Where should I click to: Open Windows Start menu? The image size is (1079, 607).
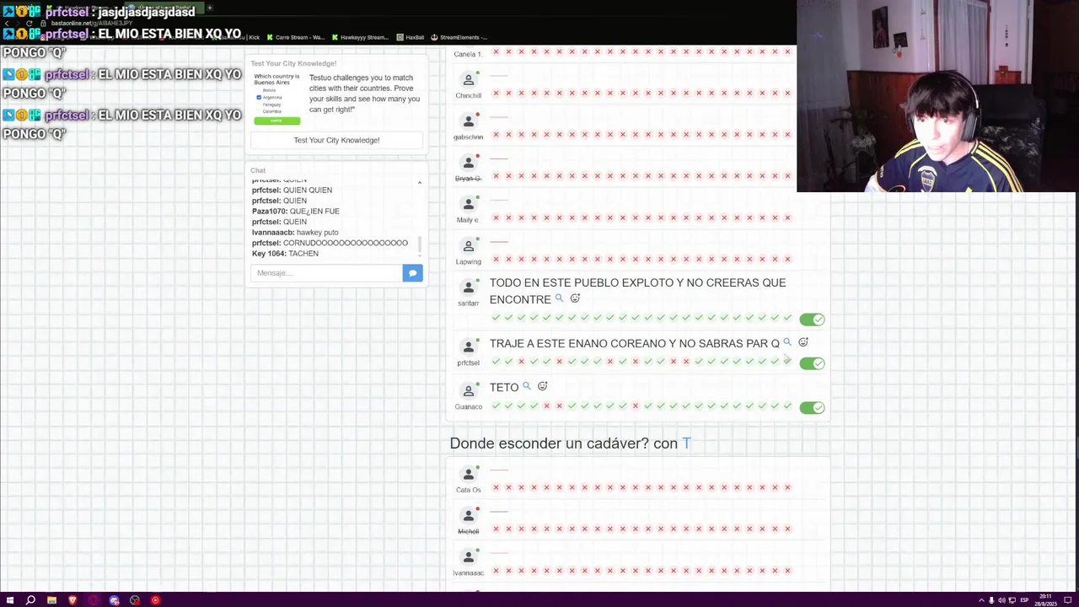(x=9, y=600)
